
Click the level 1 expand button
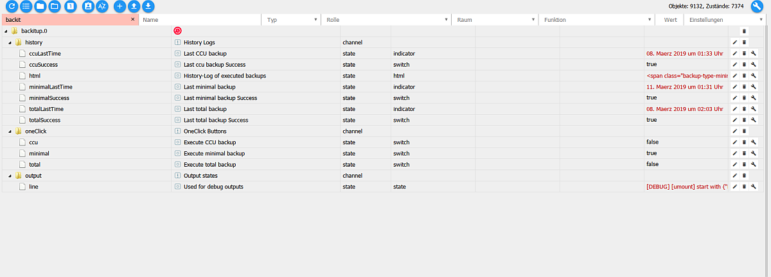click(x=71, y=6)
